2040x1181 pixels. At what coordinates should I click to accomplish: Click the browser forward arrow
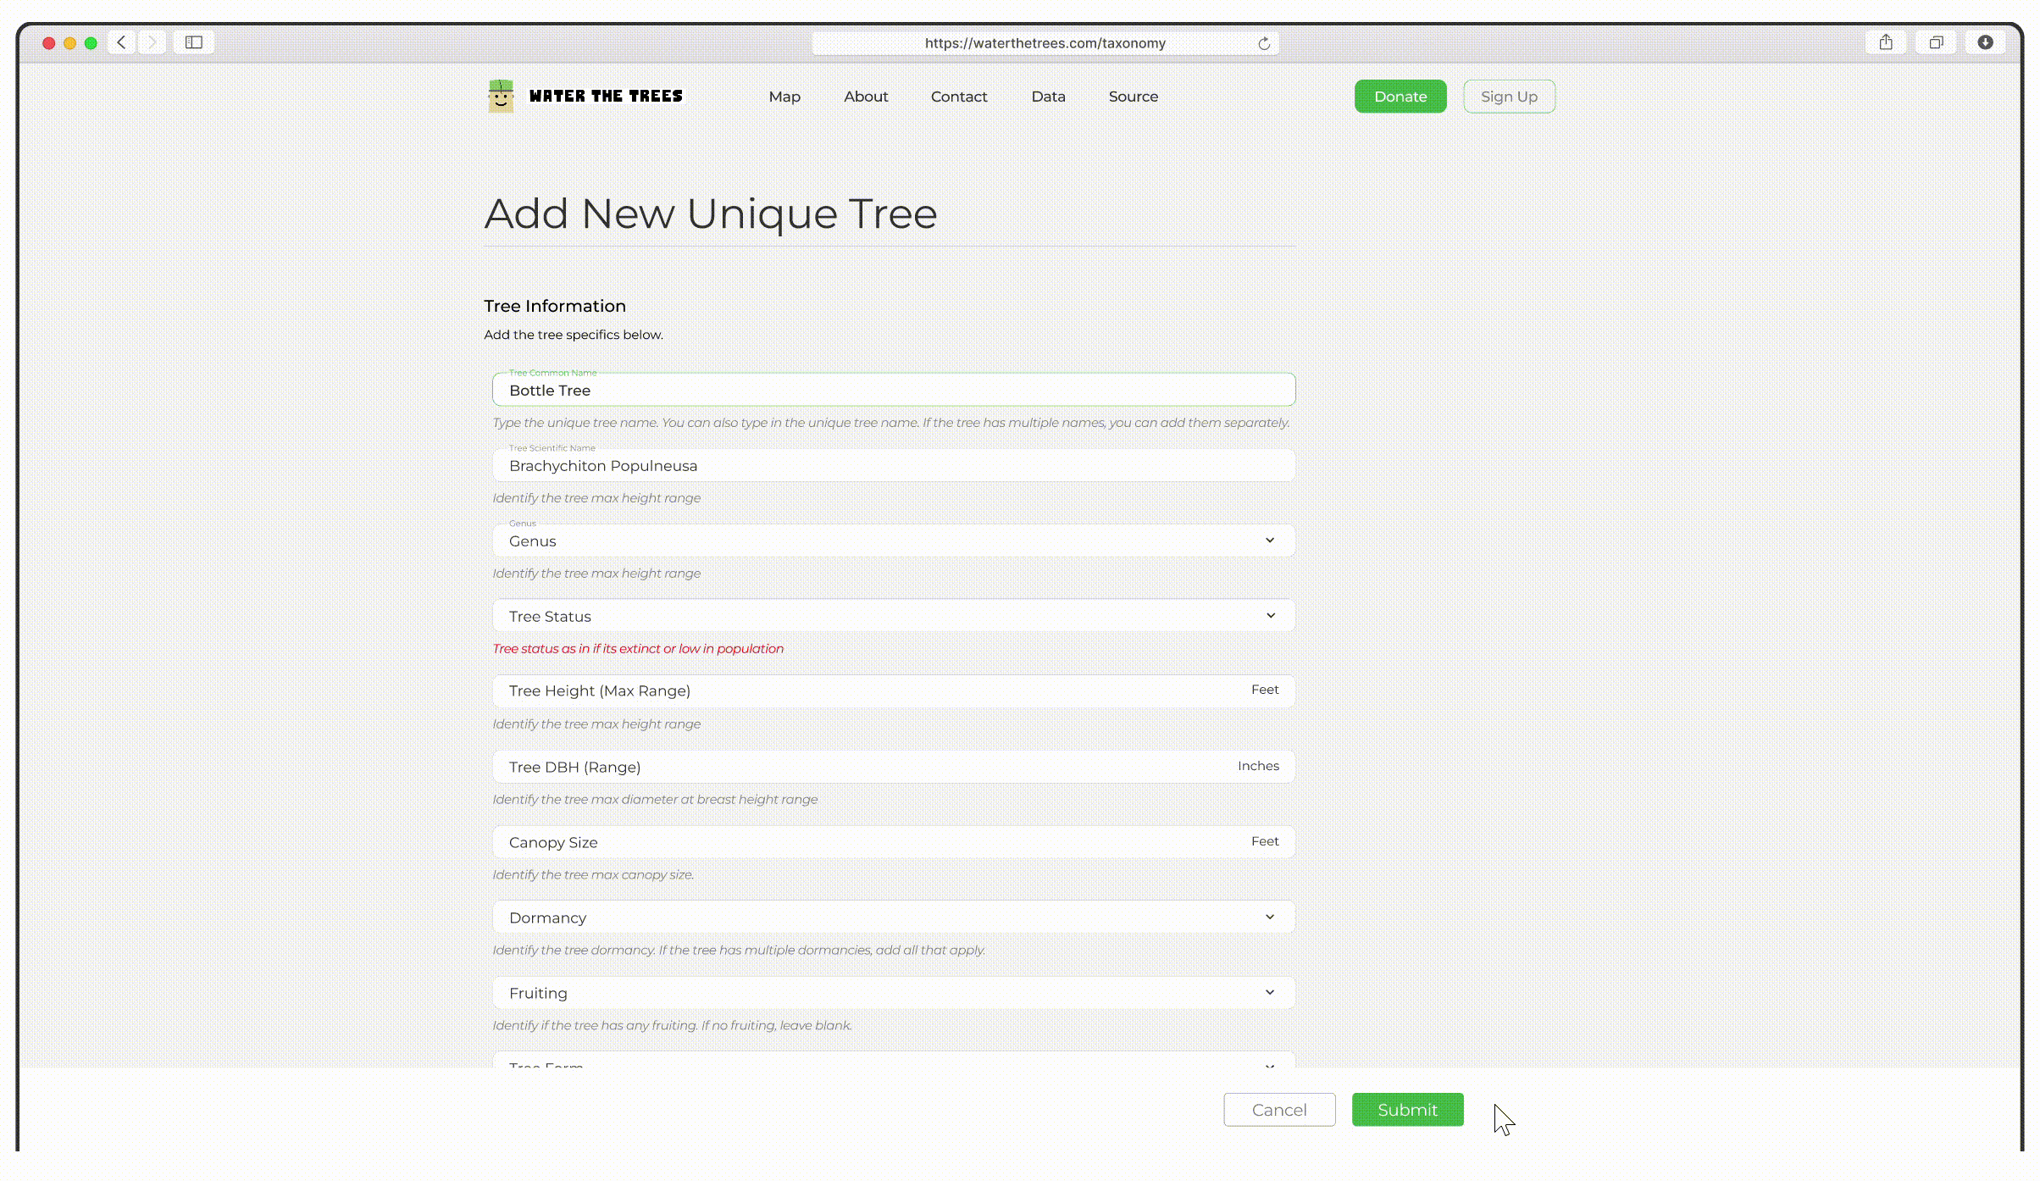[152, 42]
